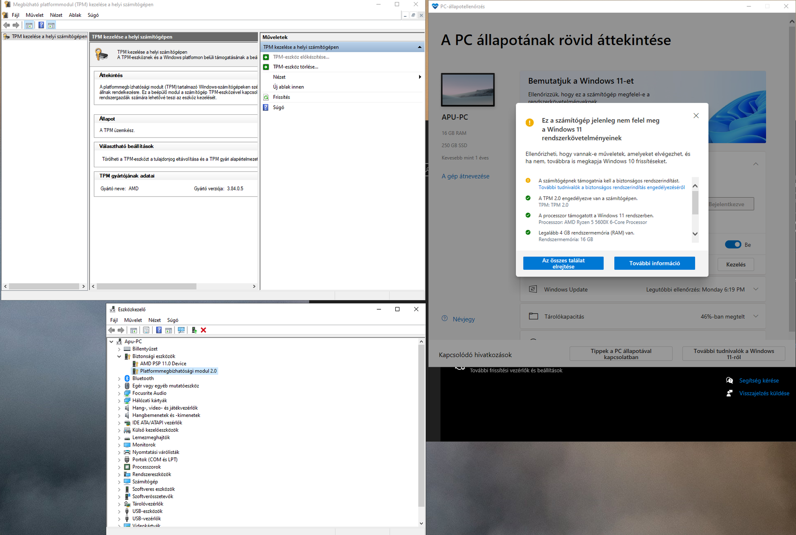Viewport: 796px width, 535px height.
Task: Open secure boot enabling info link
Action: pyautogui.click(x=611, y=187)
